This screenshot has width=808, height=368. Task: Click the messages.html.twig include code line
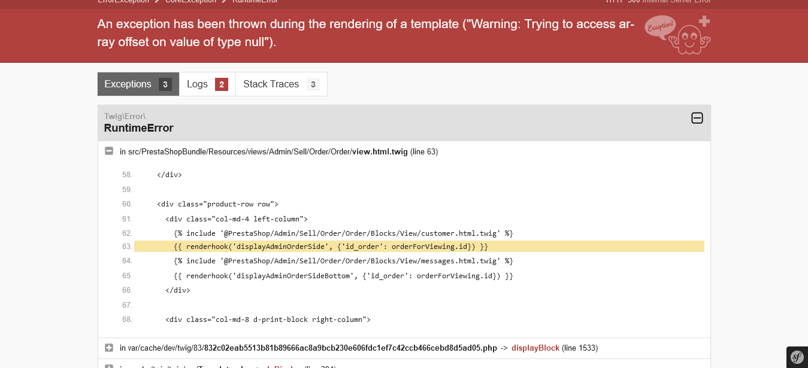343,261
